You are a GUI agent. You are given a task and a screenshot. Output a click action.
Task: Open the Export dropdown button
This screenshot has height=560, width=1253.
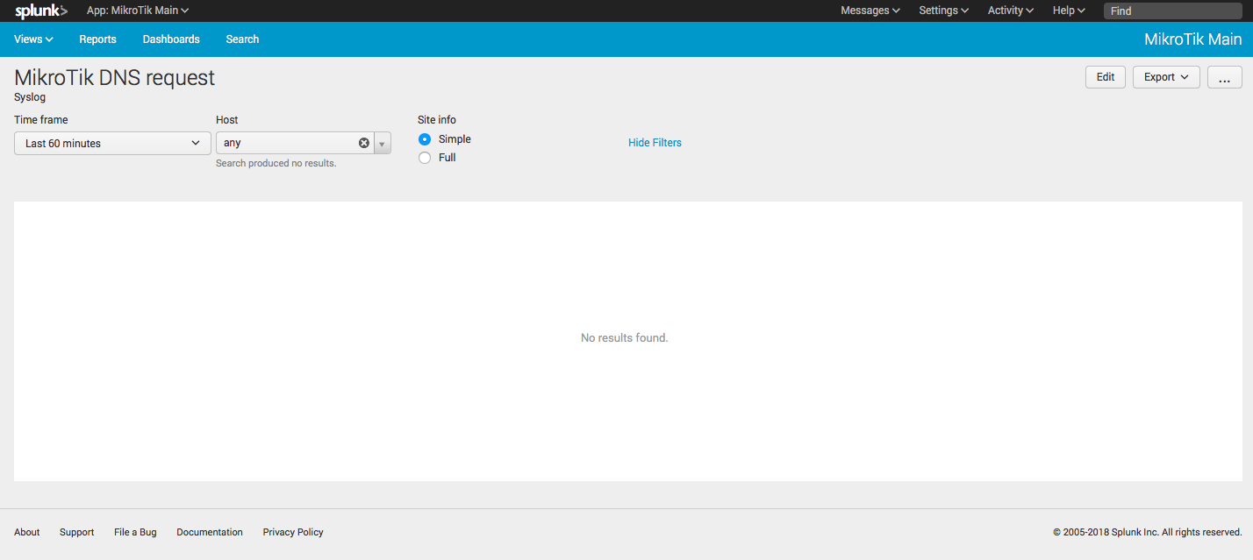click(x=1166, y=77)
